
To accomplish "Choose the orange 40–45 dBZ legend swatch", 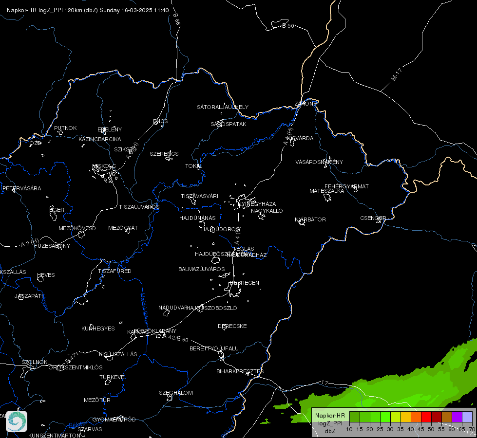I will tap(416, 417).
